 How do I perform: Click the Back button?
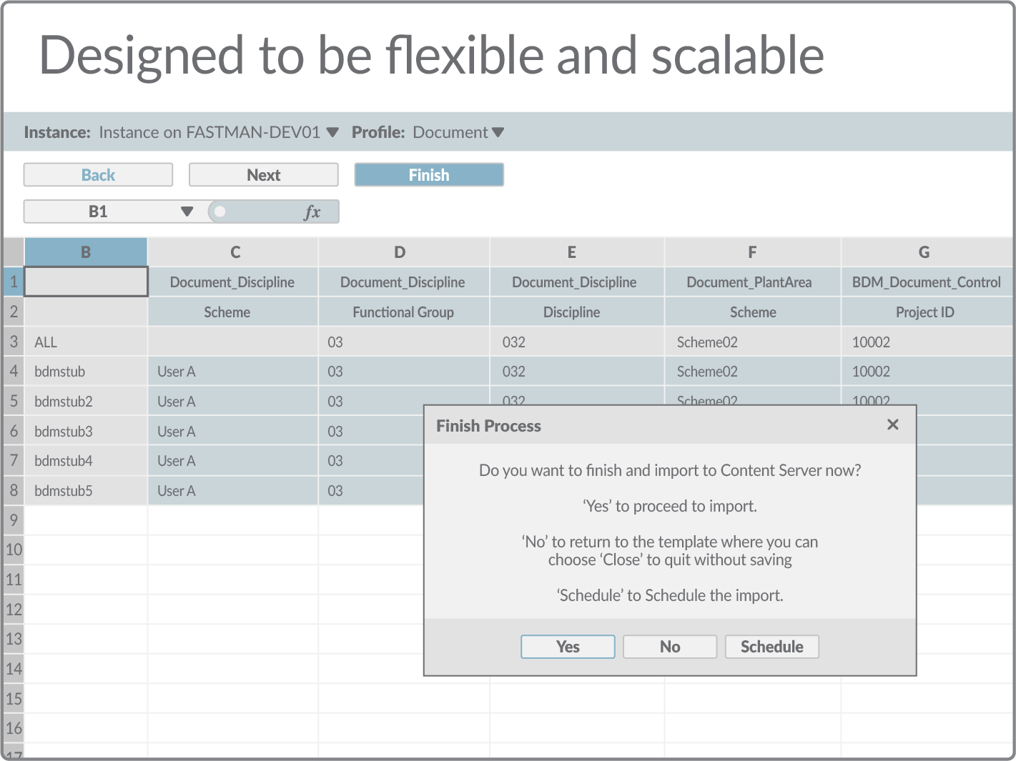click(x=98, y=175)
